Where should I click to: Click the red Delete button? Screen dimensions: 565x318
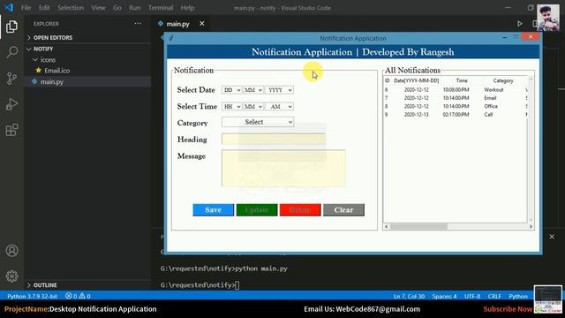(x=300, y=210)
